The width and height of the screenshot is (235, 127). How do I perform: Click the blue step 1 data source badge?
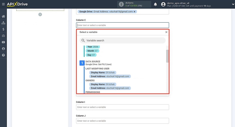point(82,63)
